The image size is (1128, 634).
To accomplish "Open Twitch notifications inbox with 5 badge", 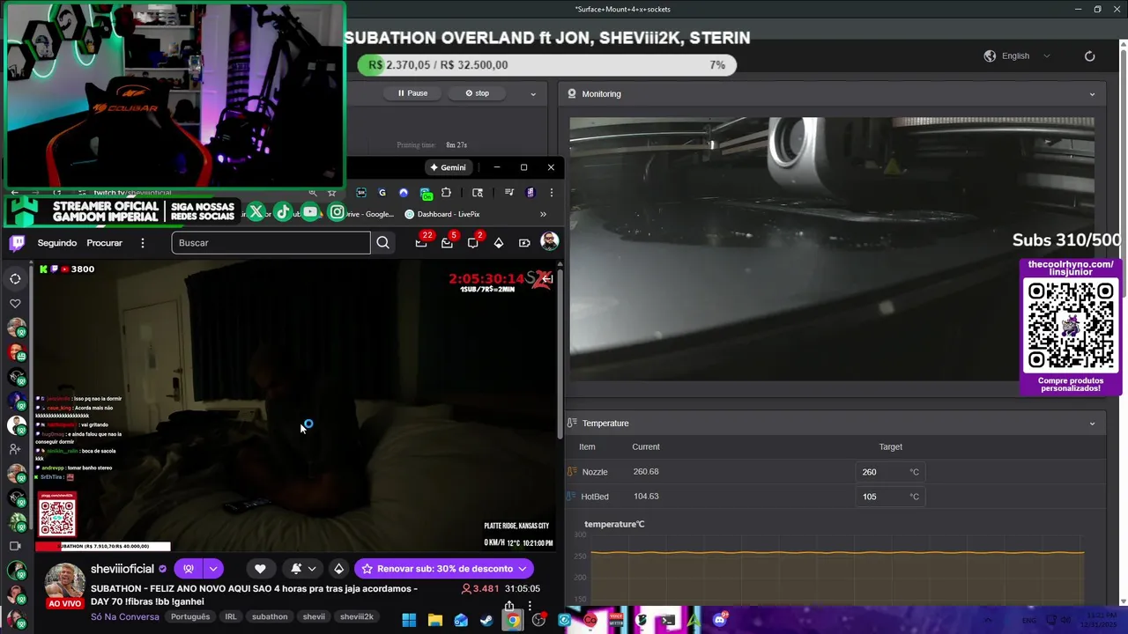I will click(449, 242).
